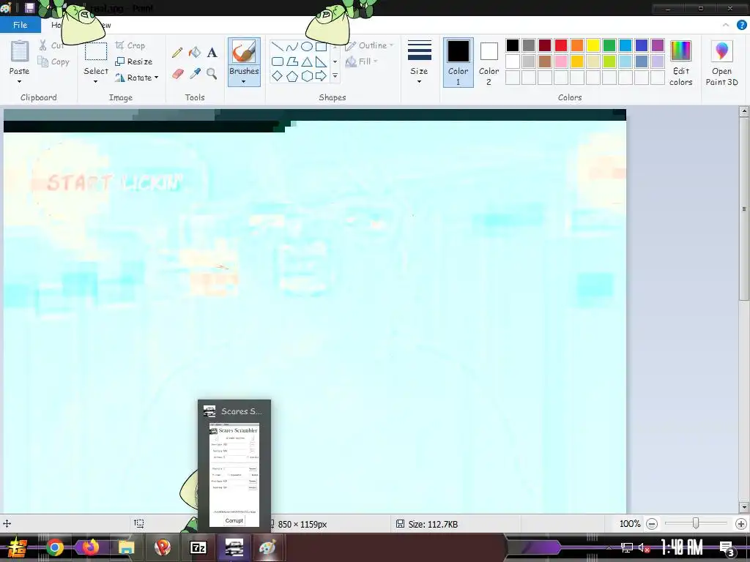Pick the Rectangle shape
Image resolution: width=750 pixels, height=562 pixels.
[x=321, y=46]
